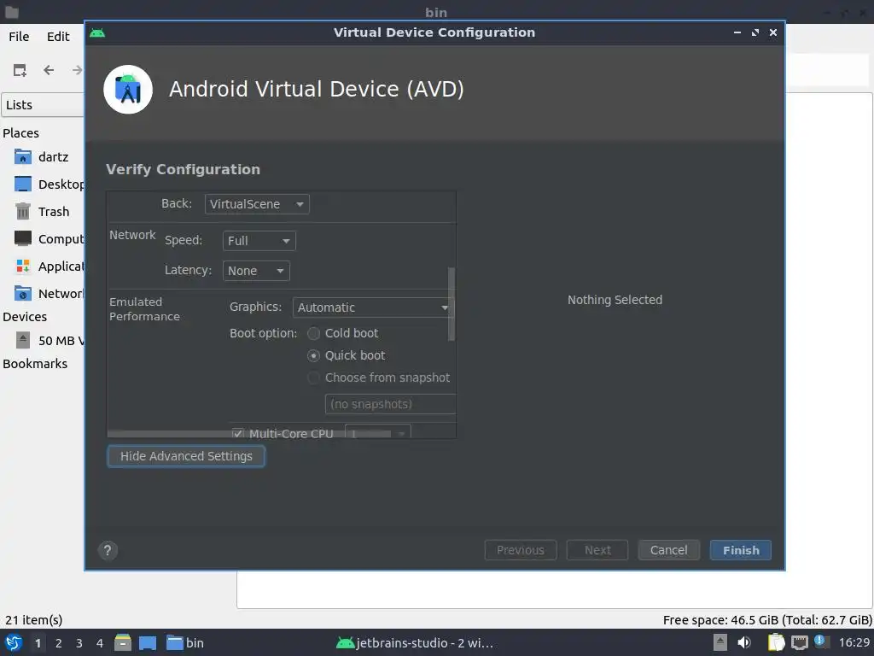
Task: Click the Previous button
Action: click(521, 551)
